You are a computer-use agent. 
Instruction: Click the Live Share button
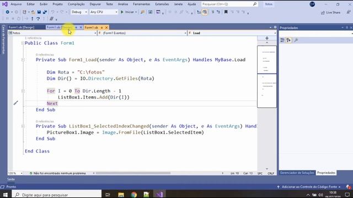tap(330, 13)
